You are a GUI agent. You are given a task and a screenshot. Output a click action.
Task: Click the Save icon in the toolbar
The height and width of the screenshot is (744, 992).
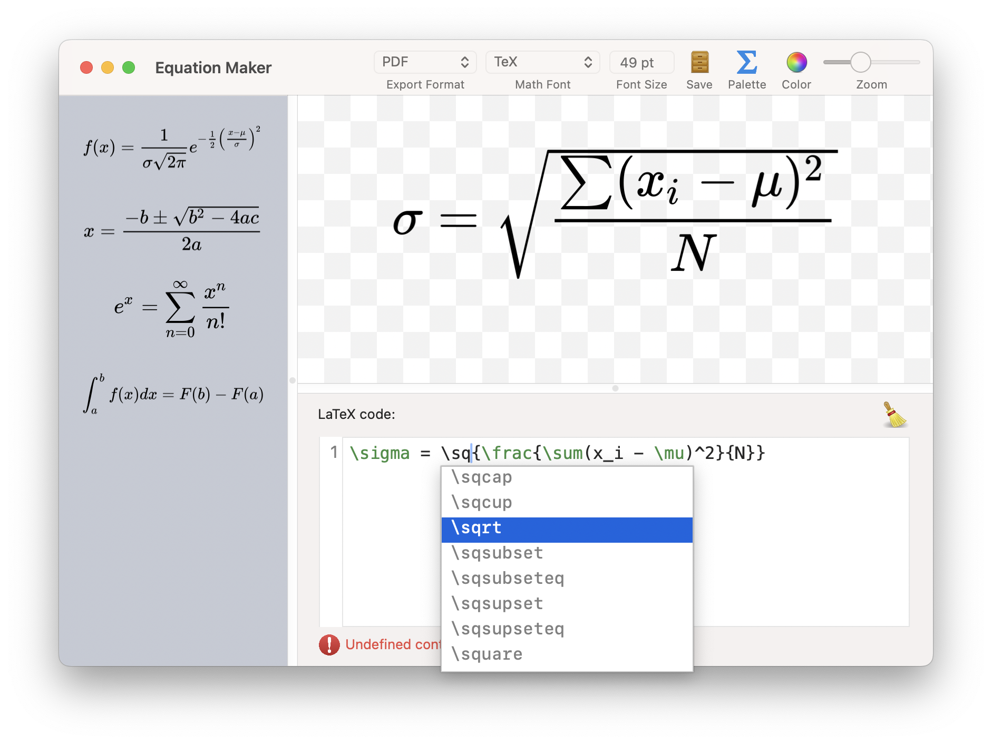point(699,62)
